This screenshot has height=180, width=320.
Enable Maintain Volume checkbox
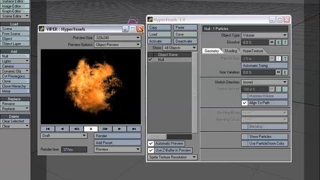(x=244, y=96)
